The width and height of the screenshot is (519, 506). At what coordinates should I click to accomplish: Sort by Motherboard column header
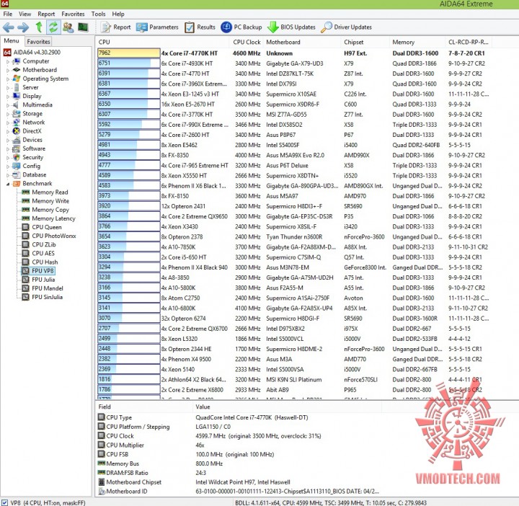[x=302, y=42]
